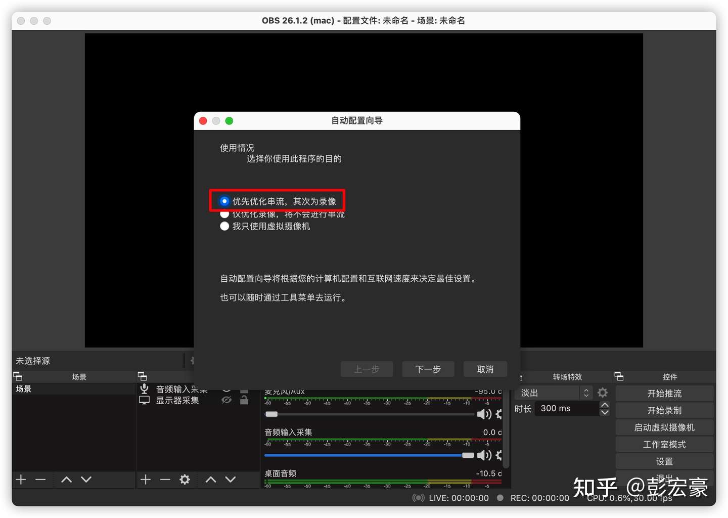Adjust the 音频输入采集 volume slider handle

click(468, 455)
